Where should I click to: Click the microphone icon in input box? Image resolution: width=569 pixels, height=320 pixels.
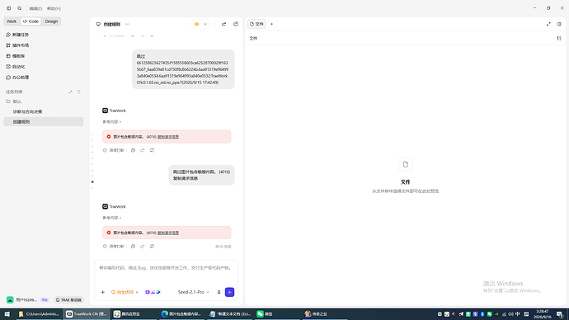click(219, 292)
